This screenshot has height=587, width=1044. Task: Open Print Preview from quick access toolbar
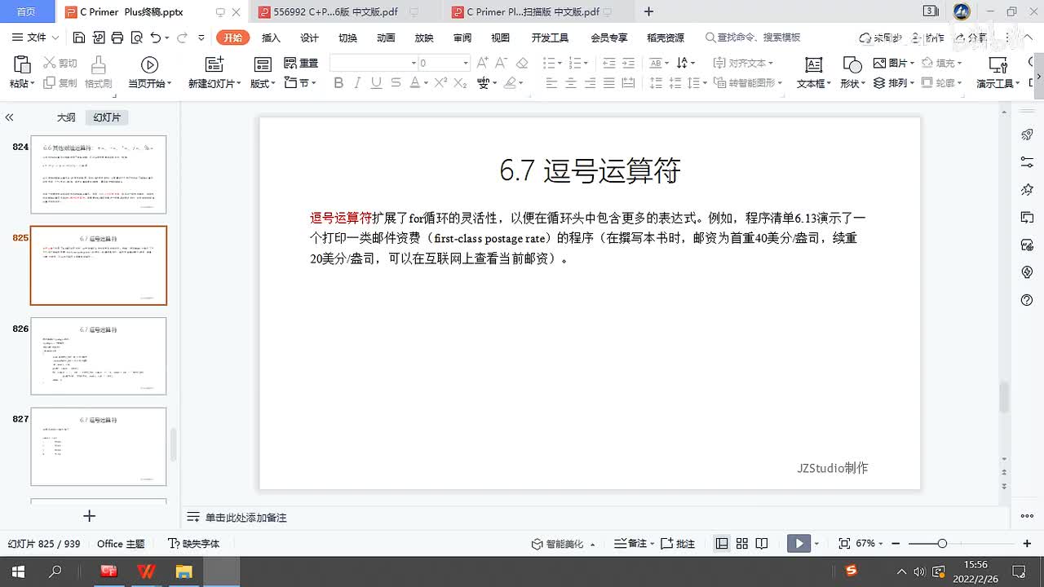click(136, 38)
